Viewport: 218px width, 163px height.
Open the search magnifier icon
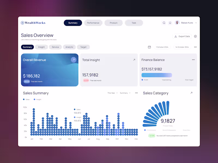point(164,23)
